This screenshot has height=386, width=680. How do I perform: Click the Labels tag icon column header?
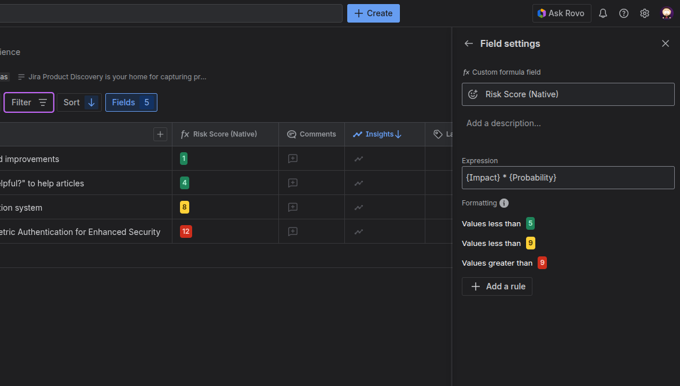click(438, 134)
